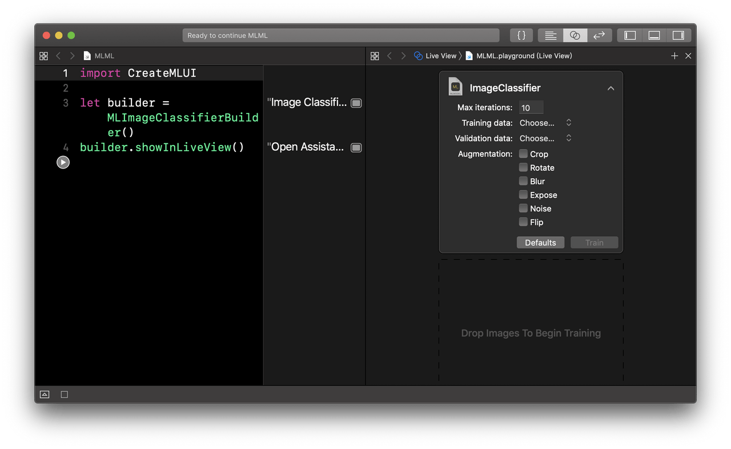Click line number 2 in the gutter
Screen dimensions: 731x449
pos(66,88)
